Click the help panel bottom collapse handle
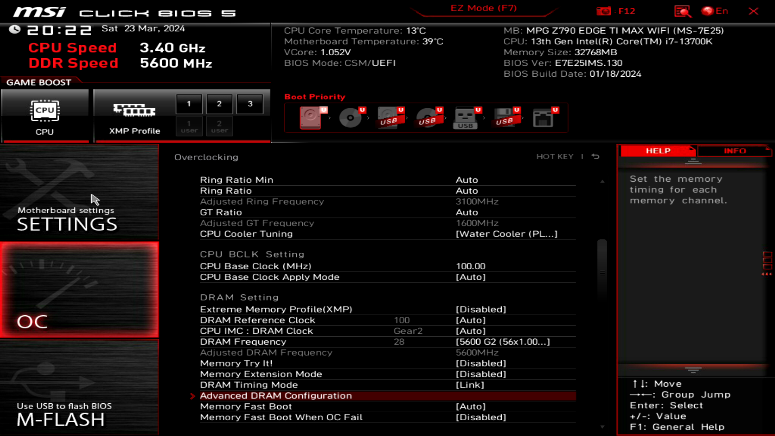The height and width of the screenshot is (436, 775). (693, 370)
